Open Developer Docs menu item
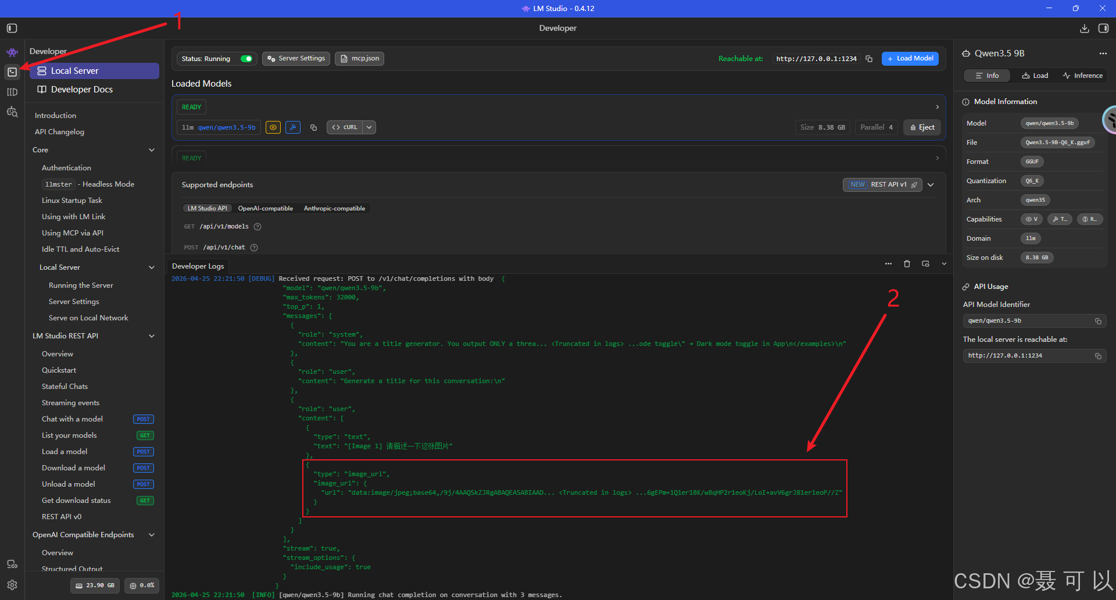 [94, 90]
